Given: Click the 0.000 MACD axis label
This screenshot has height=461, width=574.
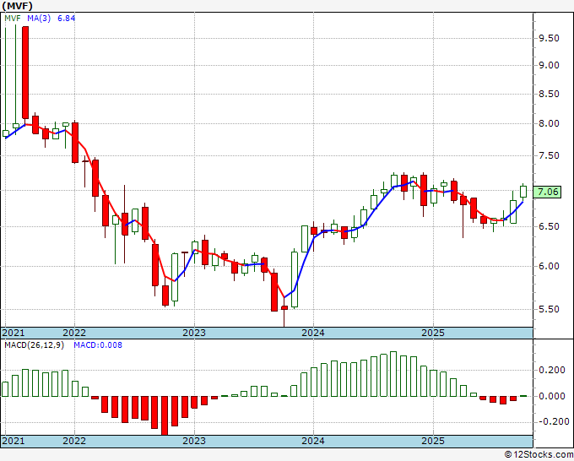Looking at the screenshot, I should pyautogui.click(x=552, y=396).
